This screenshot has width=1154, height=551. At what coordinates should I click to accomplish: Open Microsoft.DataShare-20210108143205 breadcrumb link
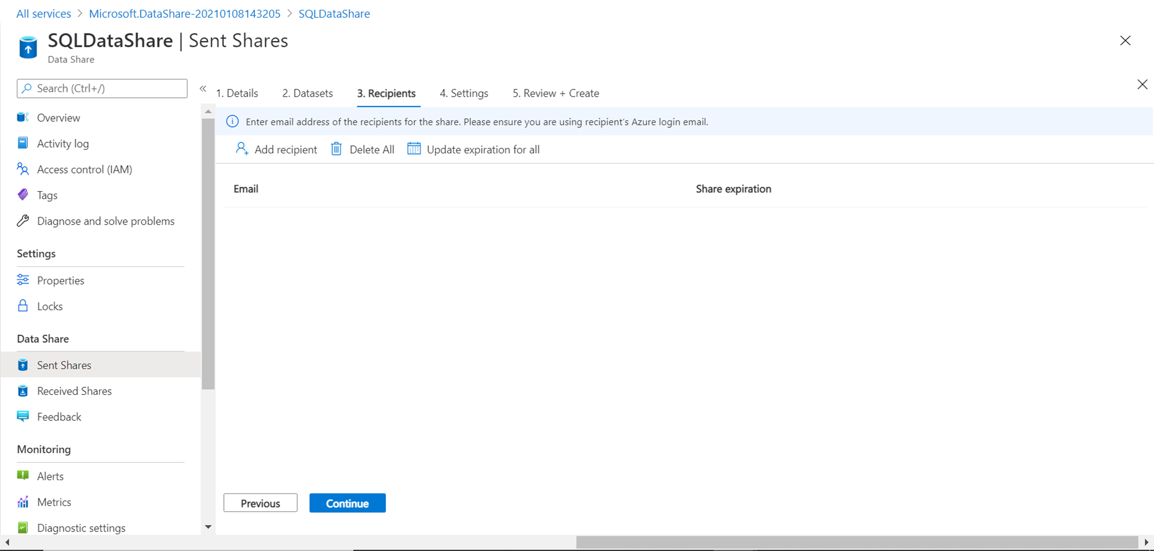click(x=185, y=14)
